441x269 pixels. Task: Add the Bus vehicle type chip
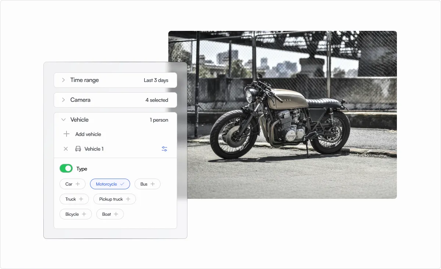click(x=147, y=184)
